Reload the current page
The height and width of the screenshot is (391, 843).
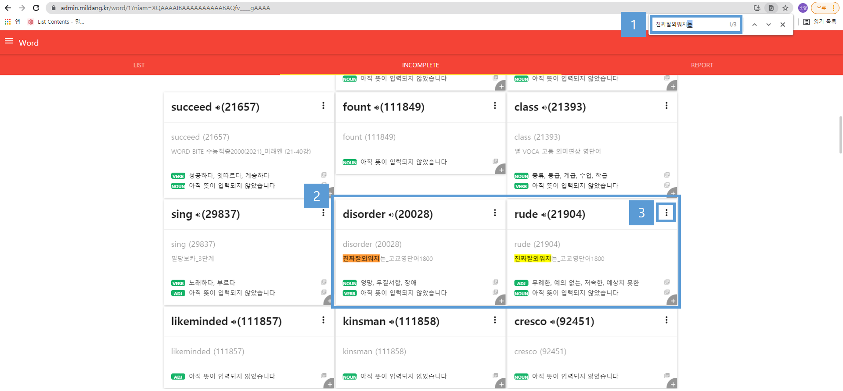pyautogui.click(x=36, y=8)
